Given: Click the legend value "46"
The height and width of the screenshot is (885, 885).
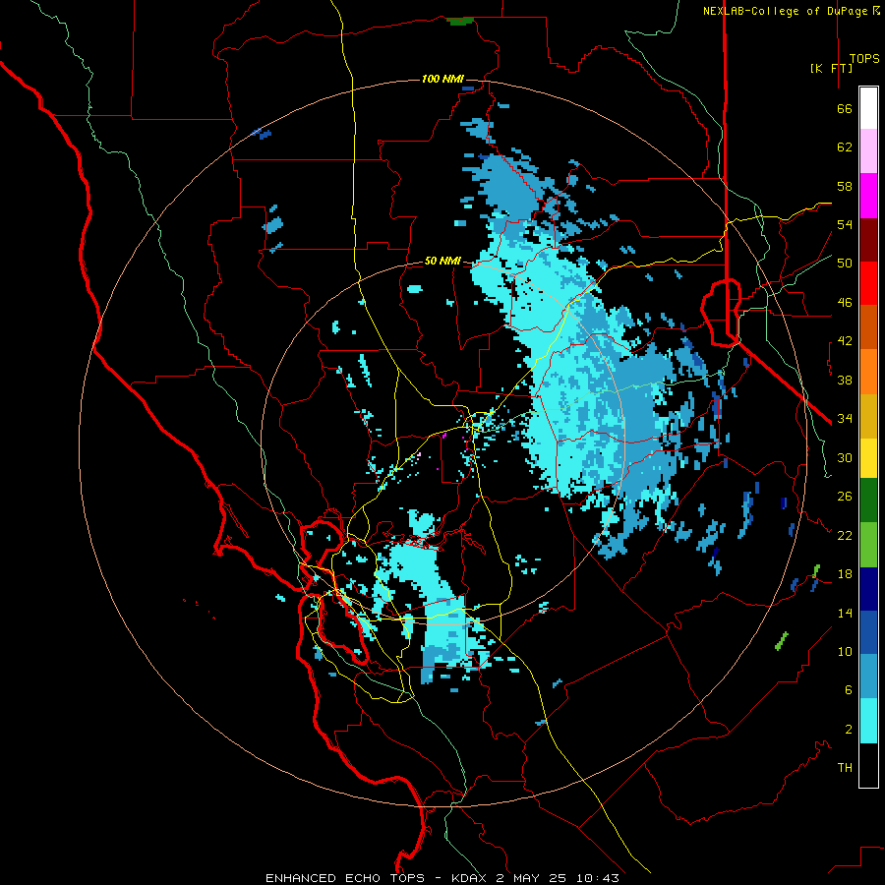Looking at the screenshot, I should [x=845, y=303].
